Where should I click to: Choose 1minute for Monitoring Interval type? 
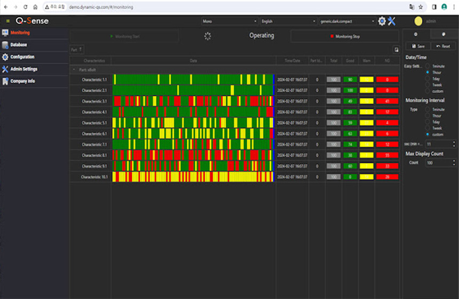(428, 109)
